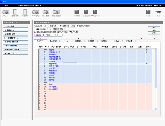165x126 pixels.
Task: Click the フィールド名1 column header
Action: [56, 47]
